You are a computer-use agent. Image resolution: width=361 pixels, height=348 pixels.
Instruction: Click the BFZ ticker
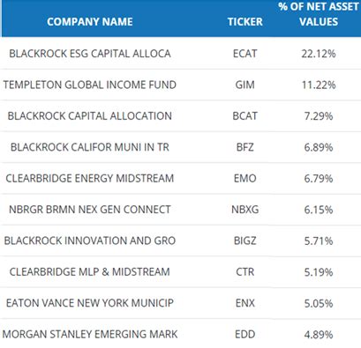click(x=245, y=147)
